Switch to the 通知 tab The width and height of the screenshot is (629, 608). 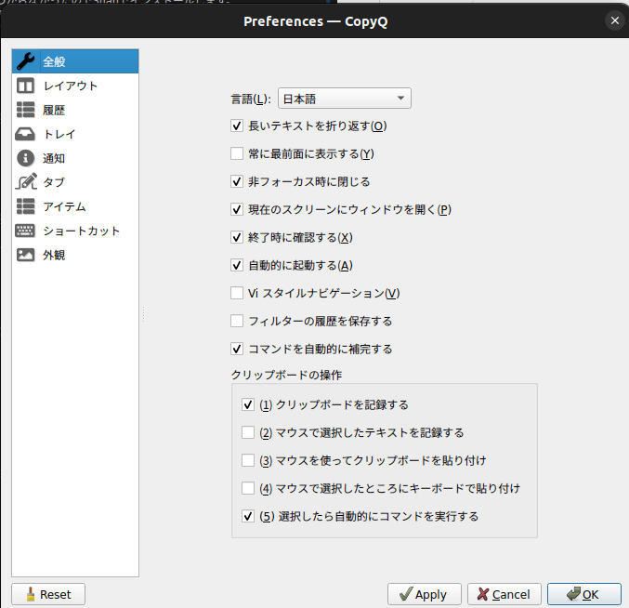click(75, 158)
